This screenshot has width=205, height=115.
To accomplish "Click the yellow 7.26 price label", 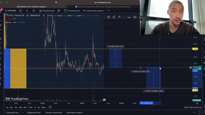I will pyautogui.click(x=195, y=49).
